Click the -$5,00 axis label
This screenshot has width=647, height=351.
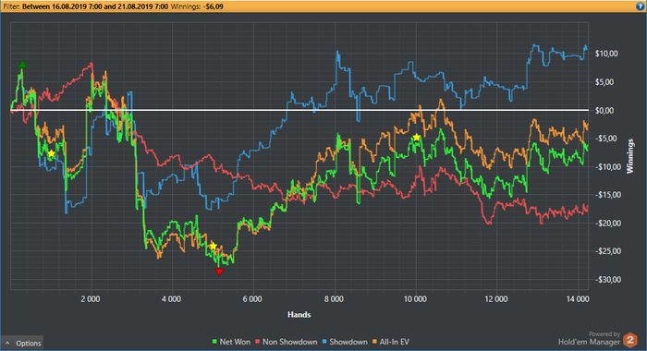tap(606, 139)
